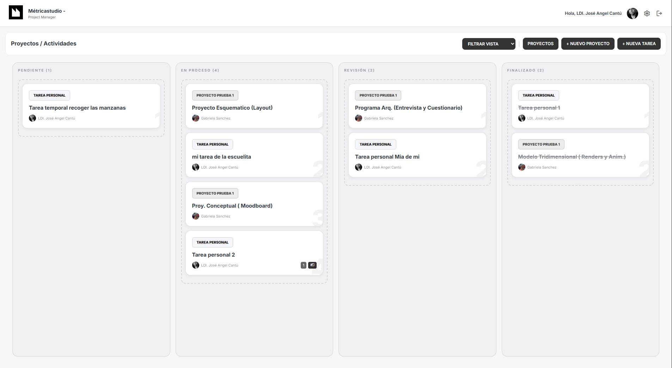Open the user profile avatar in the header
Screen dimensions: 672x368
click(632, 13)
